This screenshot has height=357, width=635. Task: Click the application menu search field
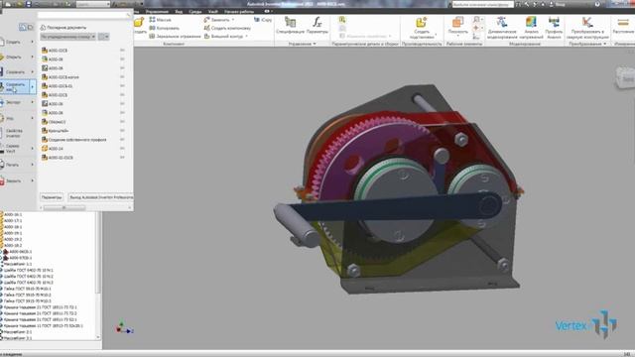[84, 15]
